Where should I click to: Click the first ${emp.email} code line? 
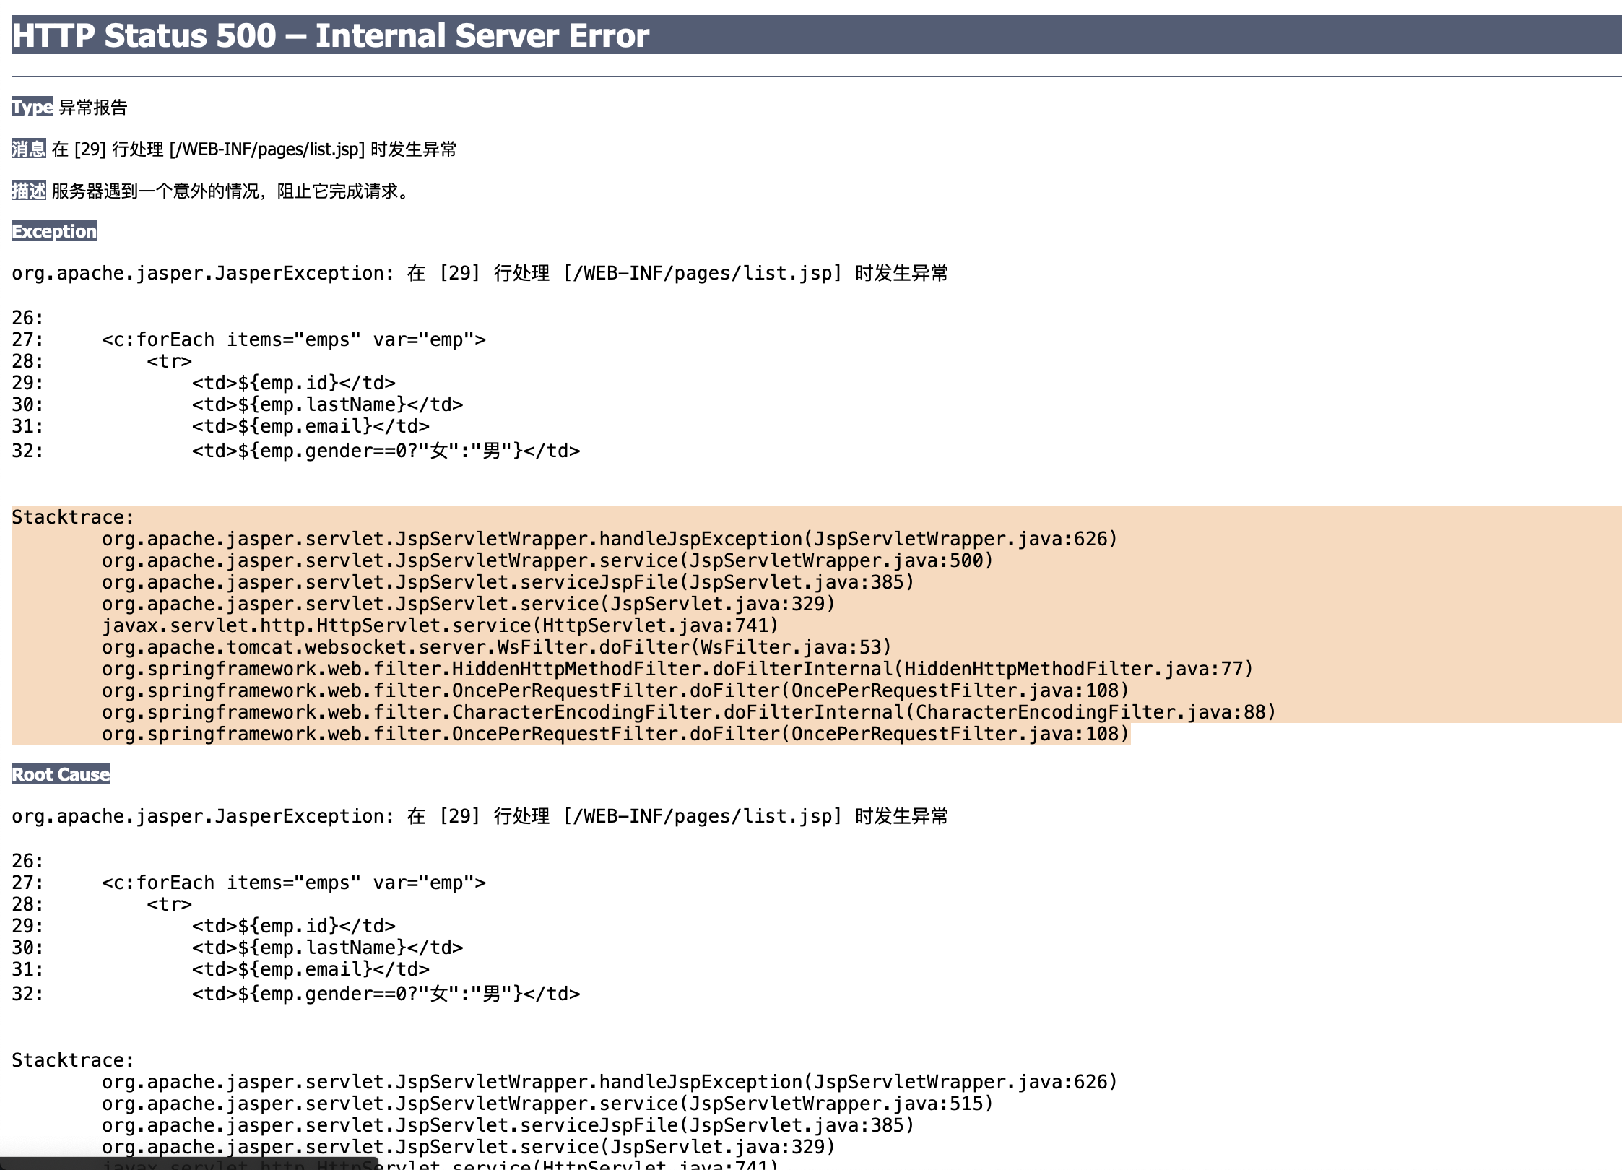pos(311,426)
